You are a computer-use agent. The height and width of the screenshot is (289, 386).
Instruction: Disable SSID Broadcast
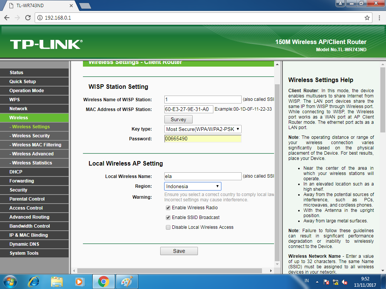(x=168, y=217)
